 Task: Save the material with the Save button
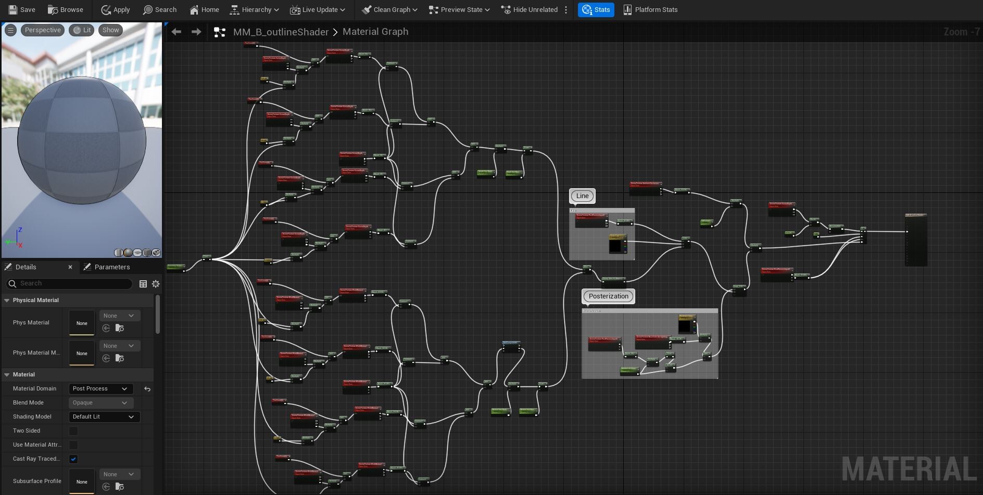[22, 9]
